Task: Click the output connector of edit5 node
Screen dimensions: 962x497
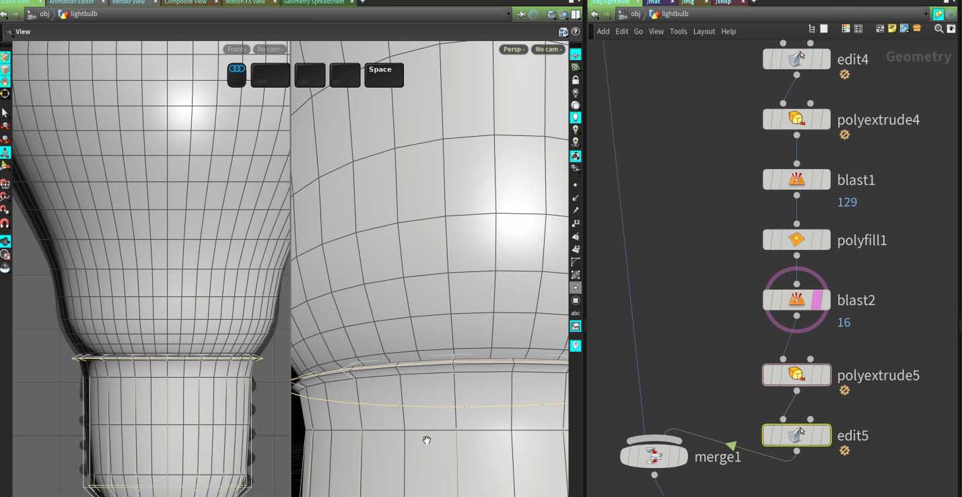Action: 796,451
